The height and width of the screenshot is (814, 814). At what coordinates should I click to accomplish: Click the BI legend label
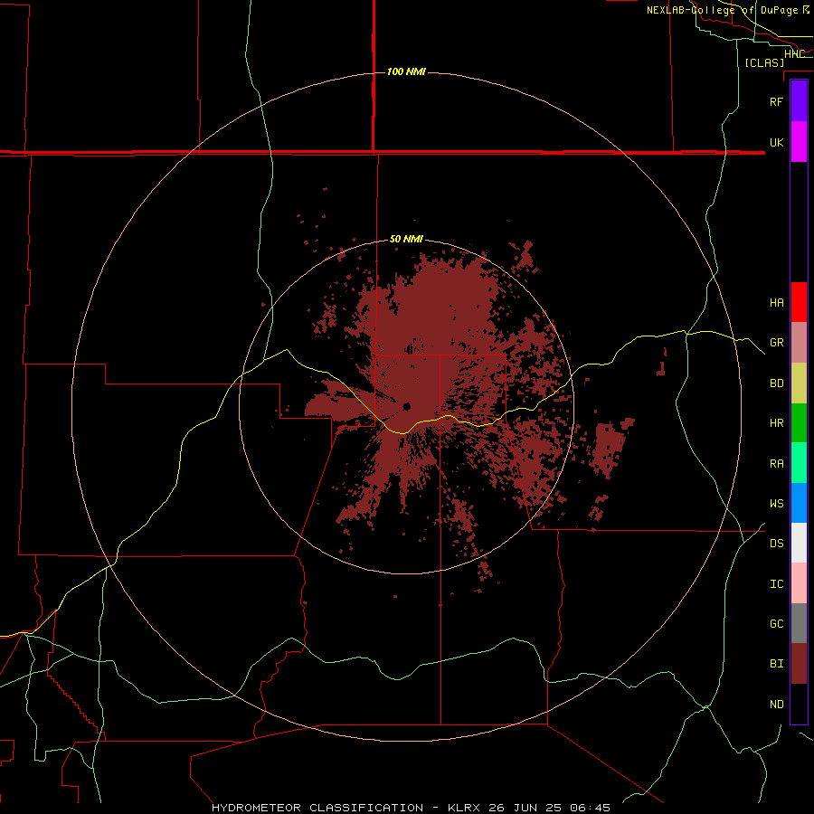[776, 664]
